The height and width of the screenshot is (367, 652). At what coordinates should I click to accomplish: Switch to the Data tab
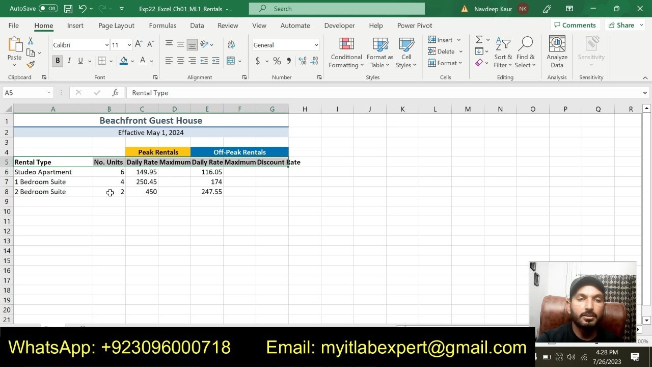[x=197, y=25]
